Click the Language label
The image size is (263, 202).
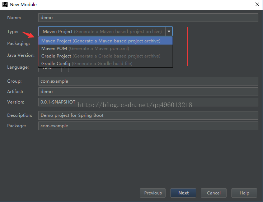pos(18,67)
